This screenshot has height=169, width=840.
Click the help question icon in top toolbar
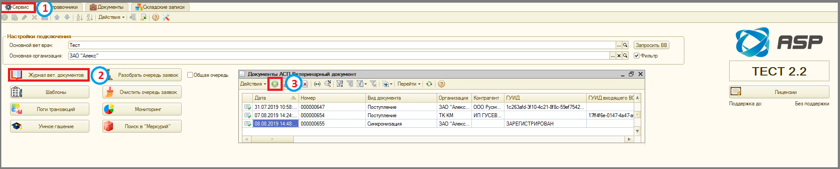pyautogui.click(x=155, y=17)
